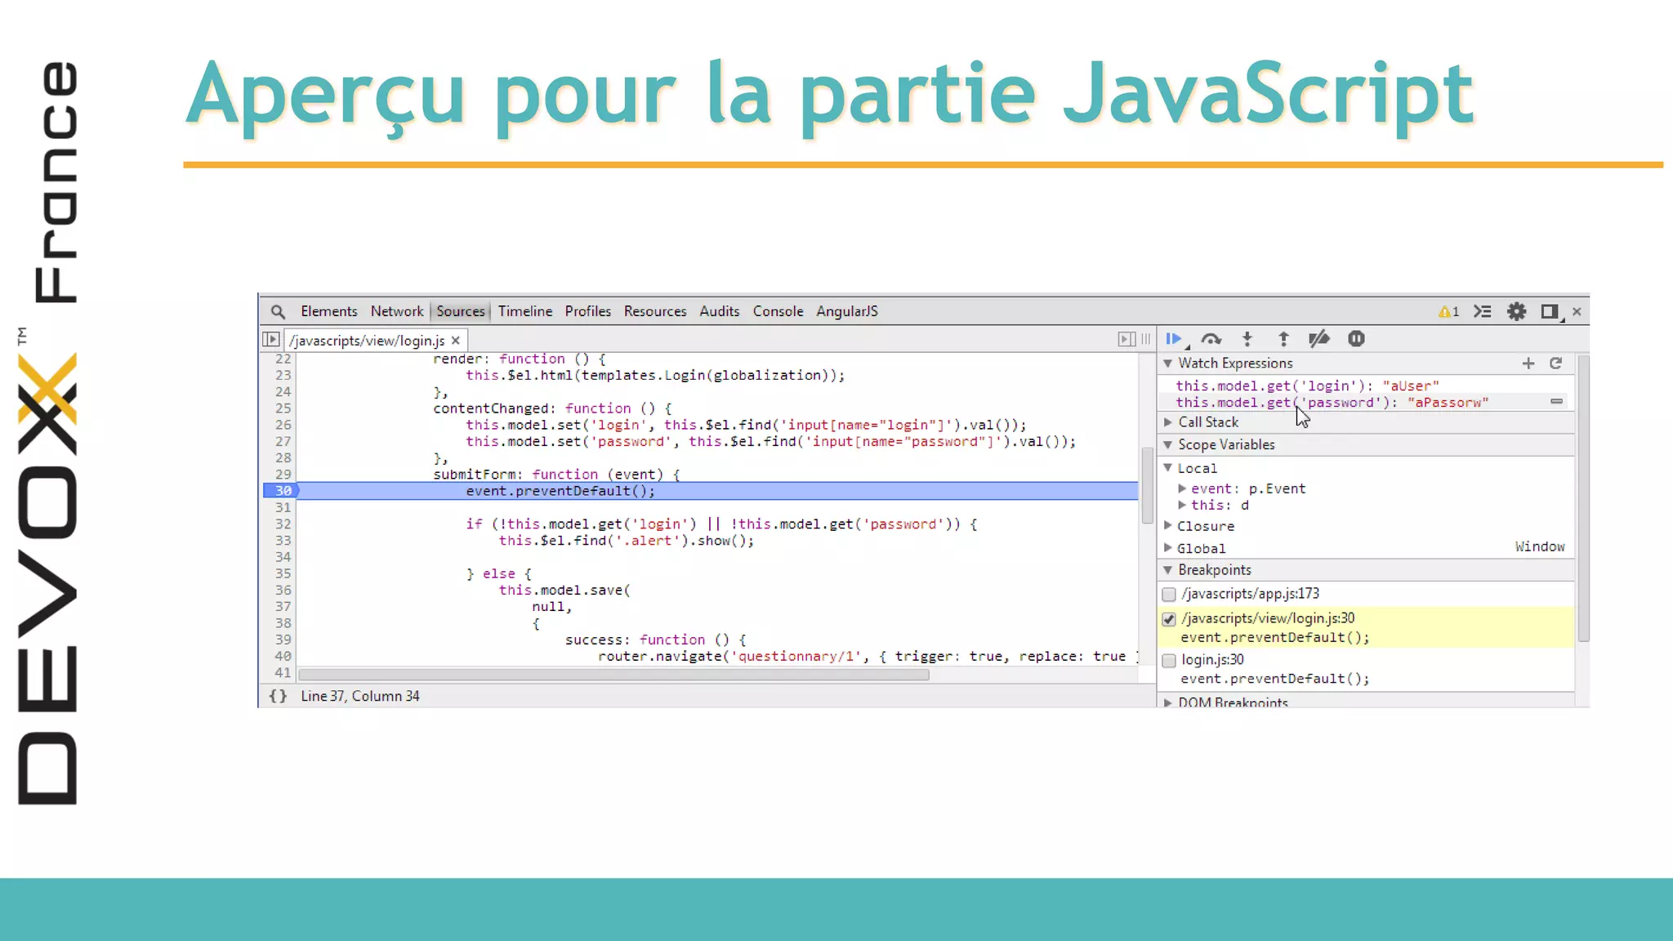Switch to the Audits tab
Screen dimensions: 1673x941
click(x=719, y=311)
